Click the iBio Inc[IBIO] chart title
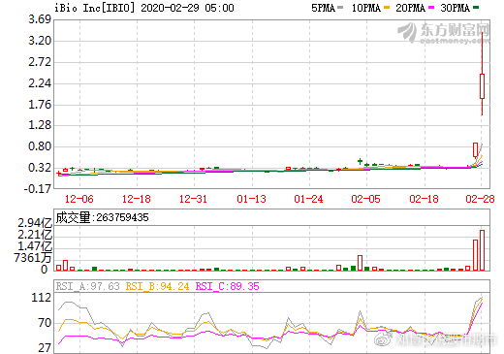Screen dimensions: 504x354 pos(94,8)
